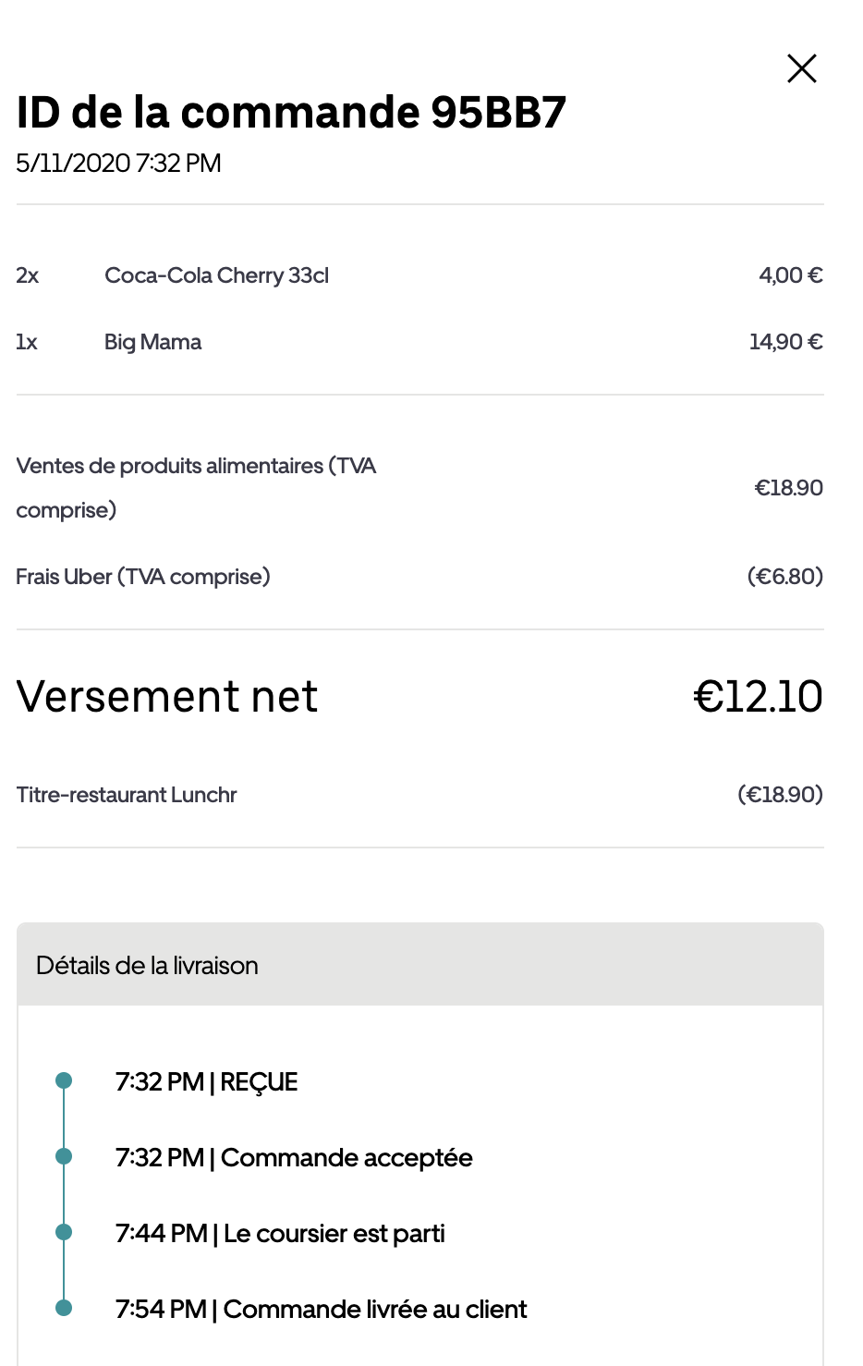
Task: Click Titre-restaurant Lunchr label
Action: pyautogui.click(x=127, y=795)
